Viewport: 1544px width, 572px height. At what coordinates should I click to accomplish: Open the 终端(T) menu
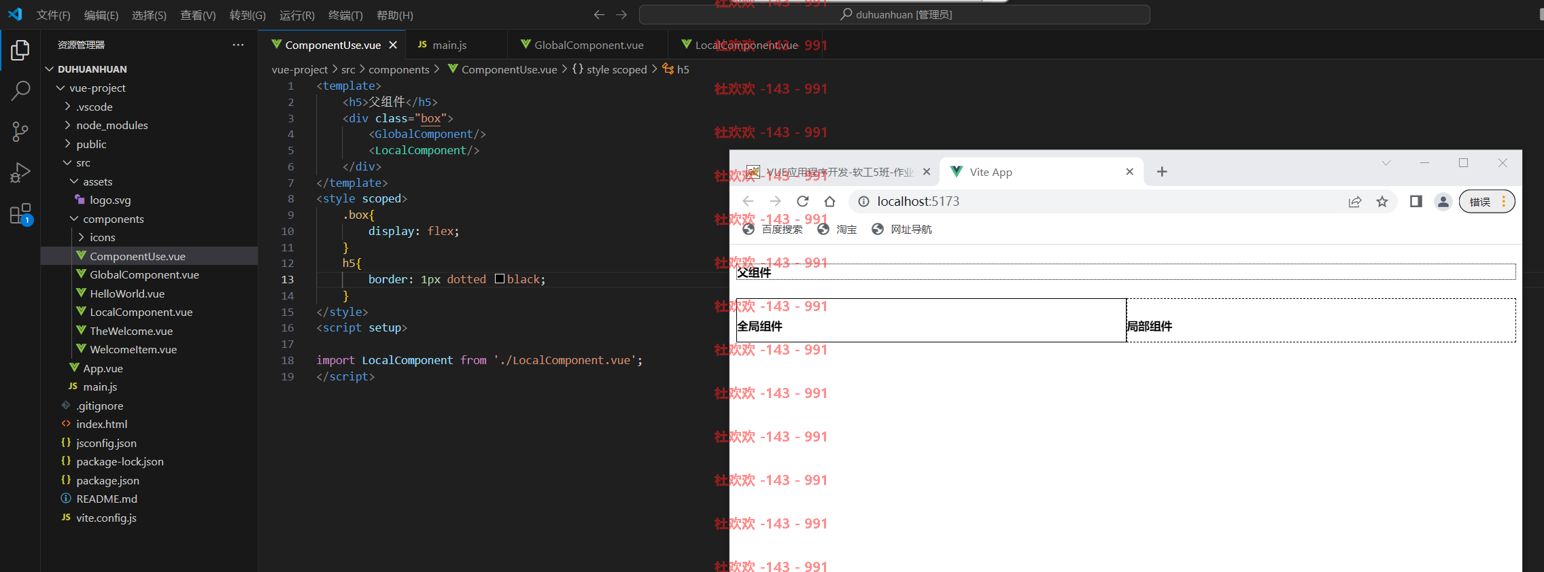tap(345, 15)
